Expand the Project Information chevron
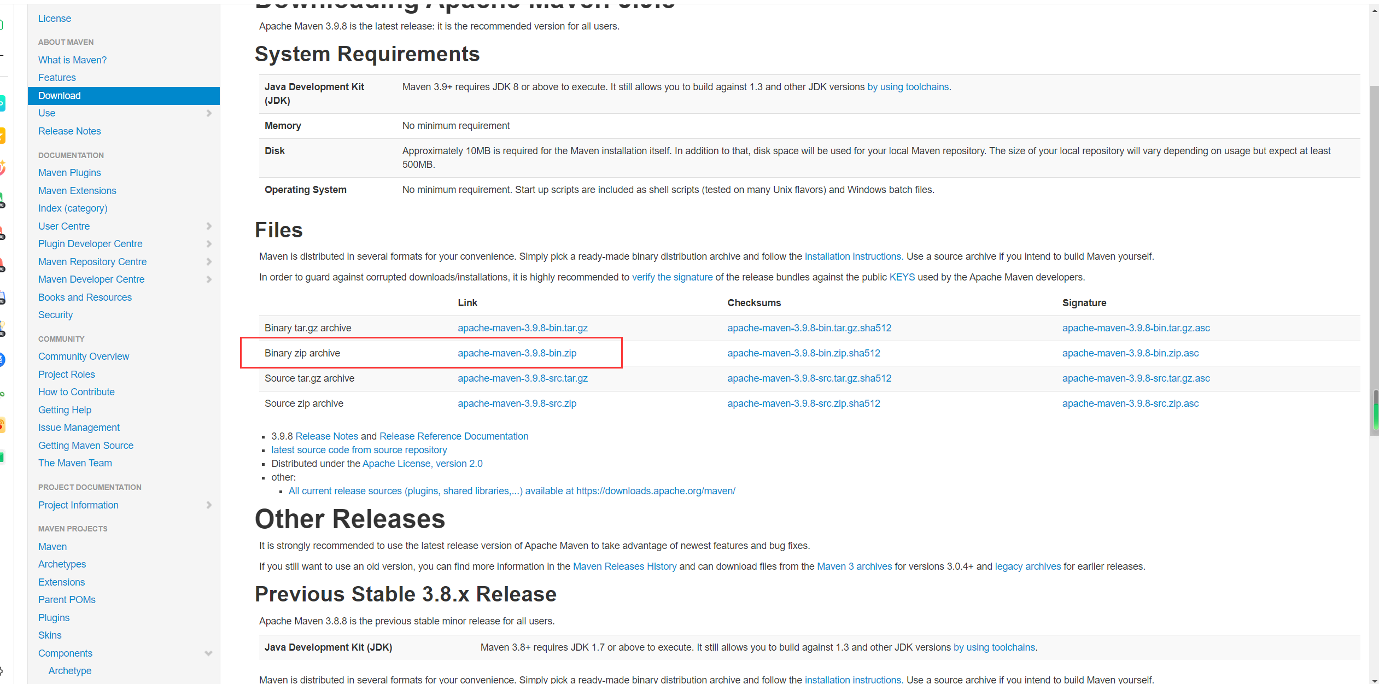 pos(208,505)
